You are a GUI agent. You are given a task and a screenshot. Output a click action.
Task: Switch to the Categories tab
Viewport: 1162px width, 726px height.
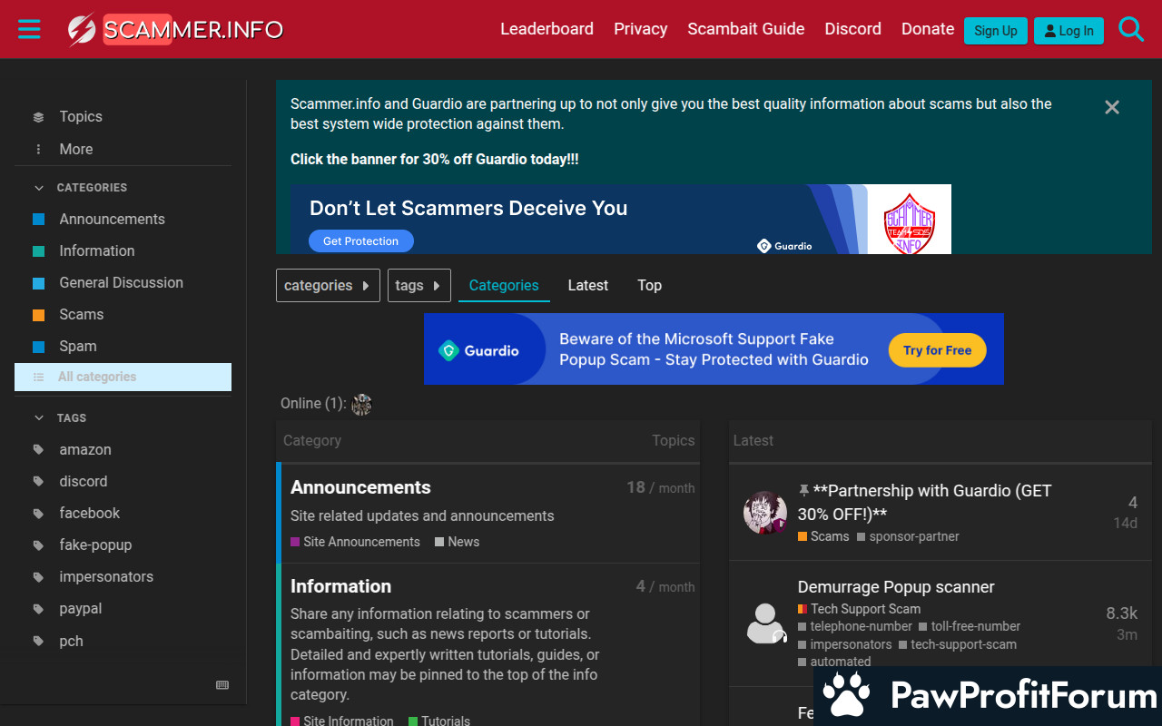point(504,285)
